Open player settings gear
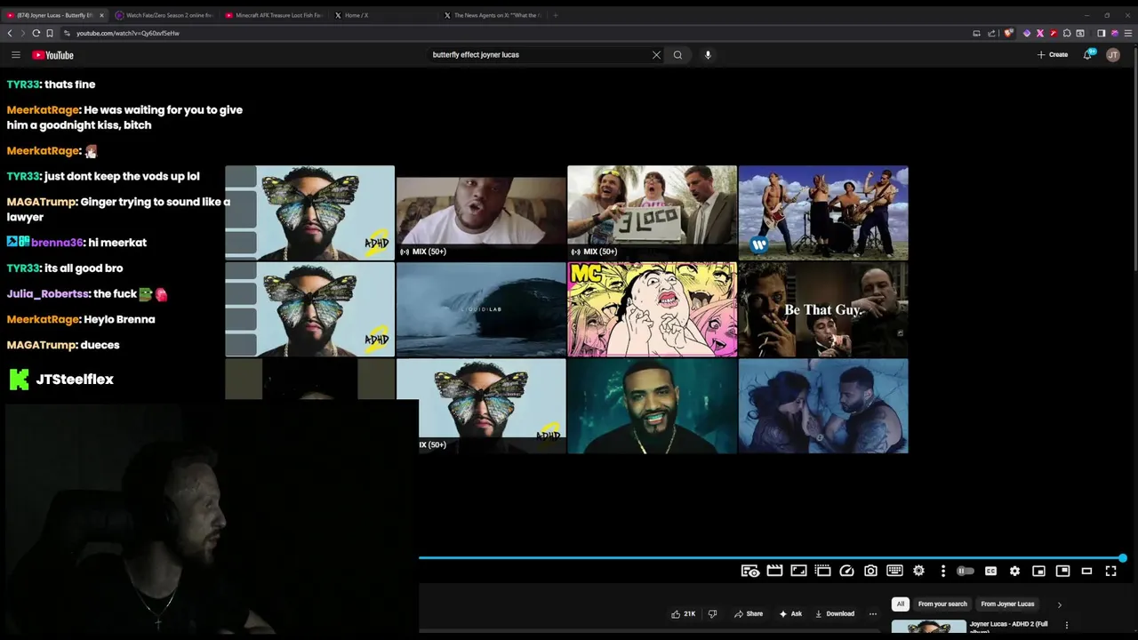The height and width of the screenshot is (640, 1138). point(1014,571)
